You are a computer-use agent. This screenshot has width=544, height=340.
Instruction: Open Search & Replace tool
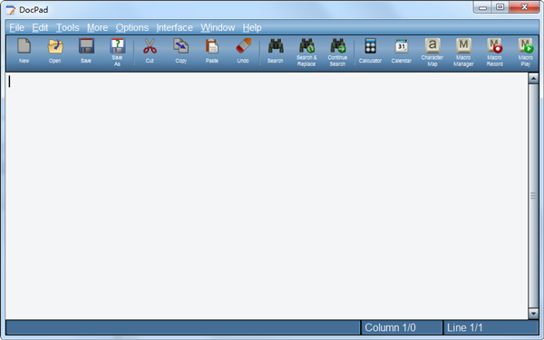click(306, 52)
